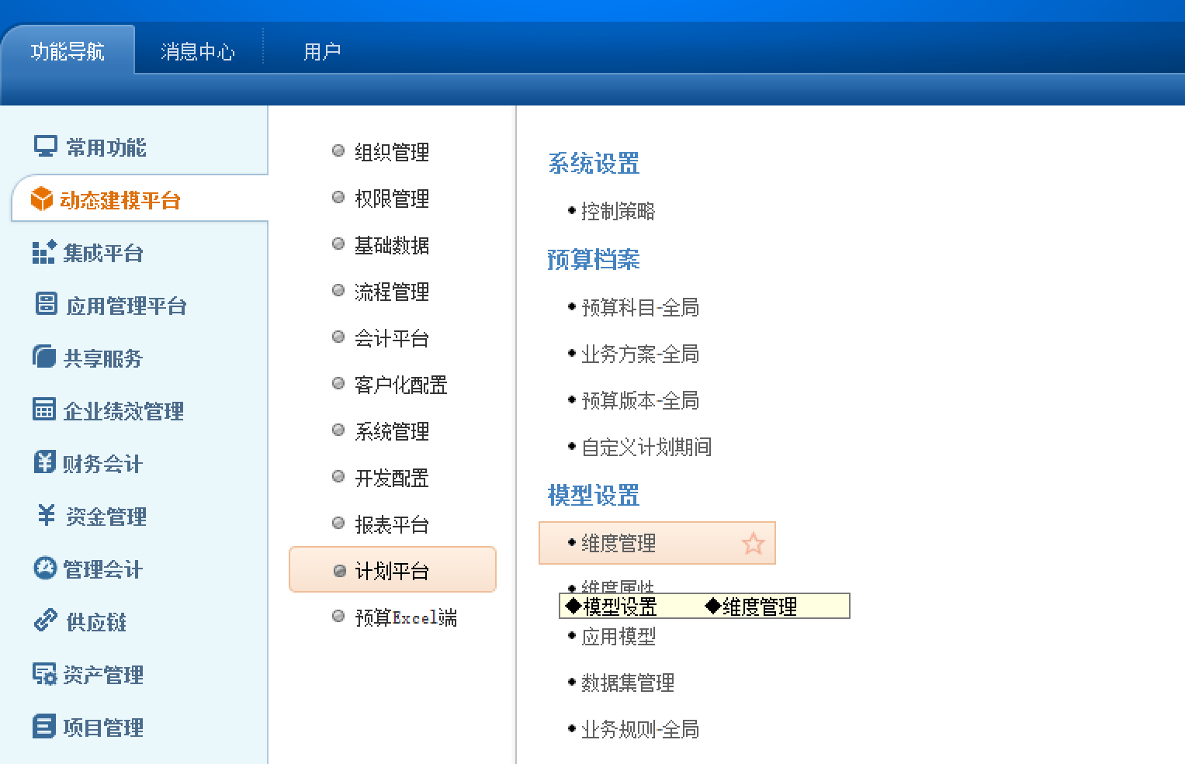Click the icon beside 应用管理平台
This screenshot has height=764, width=1185.
(x=47, y=304)
